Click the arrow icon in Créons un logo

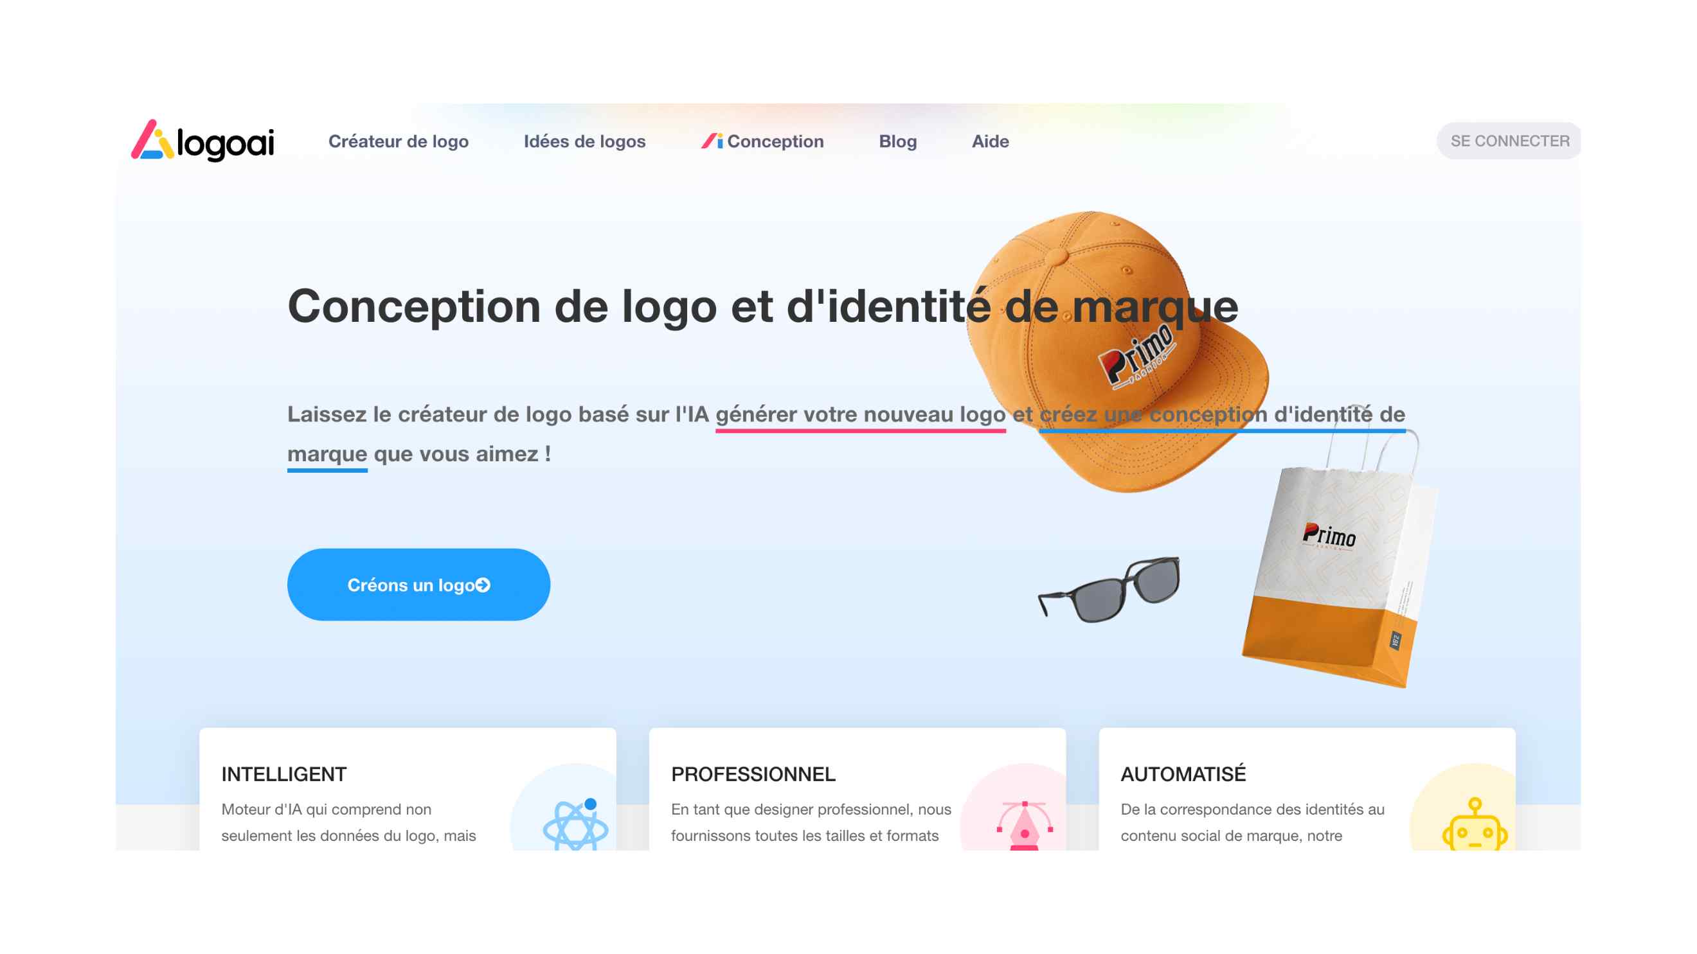(x=483, y=585)
